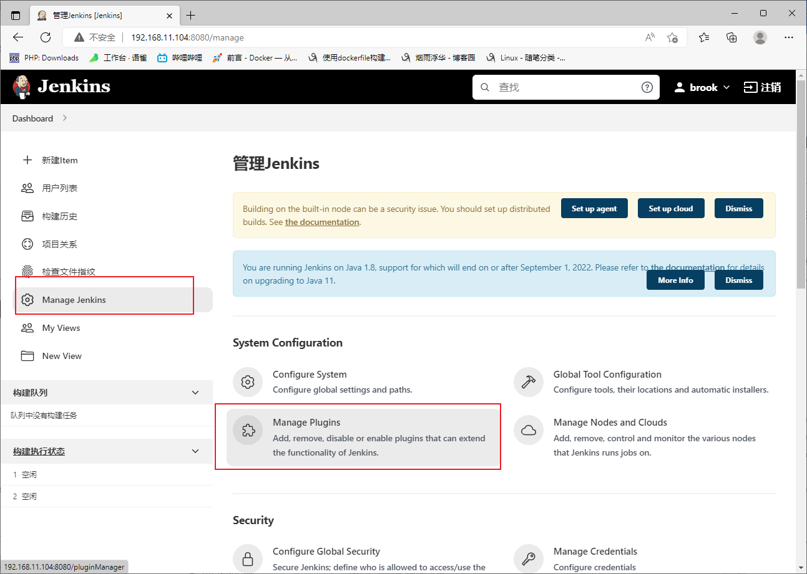807x574 pixels.
Task: Click the Configure System gear icon
Action: 248,382
